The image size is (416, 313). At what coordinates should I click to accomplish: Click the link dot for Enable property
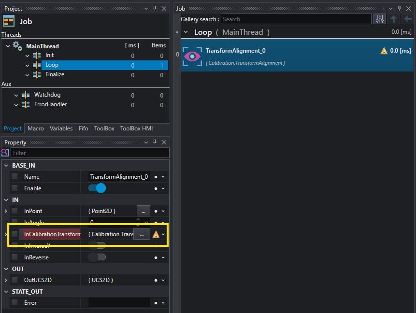click(x=156, y=188)
